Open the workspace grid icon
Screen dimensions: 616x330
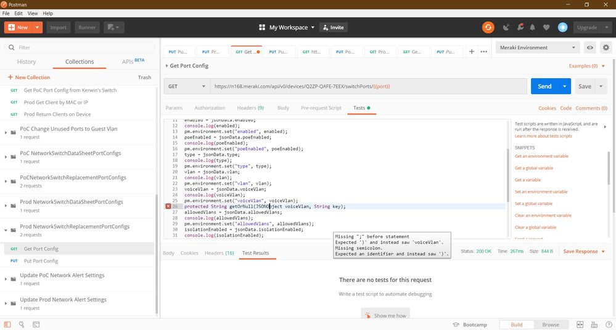point(262,28)
